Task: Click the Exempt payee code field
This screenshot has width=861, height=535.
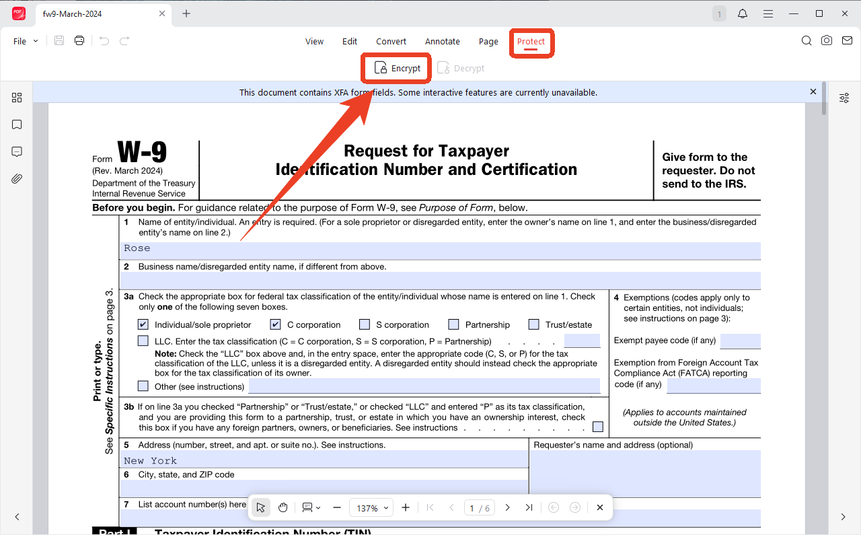Action: (740, 341)
